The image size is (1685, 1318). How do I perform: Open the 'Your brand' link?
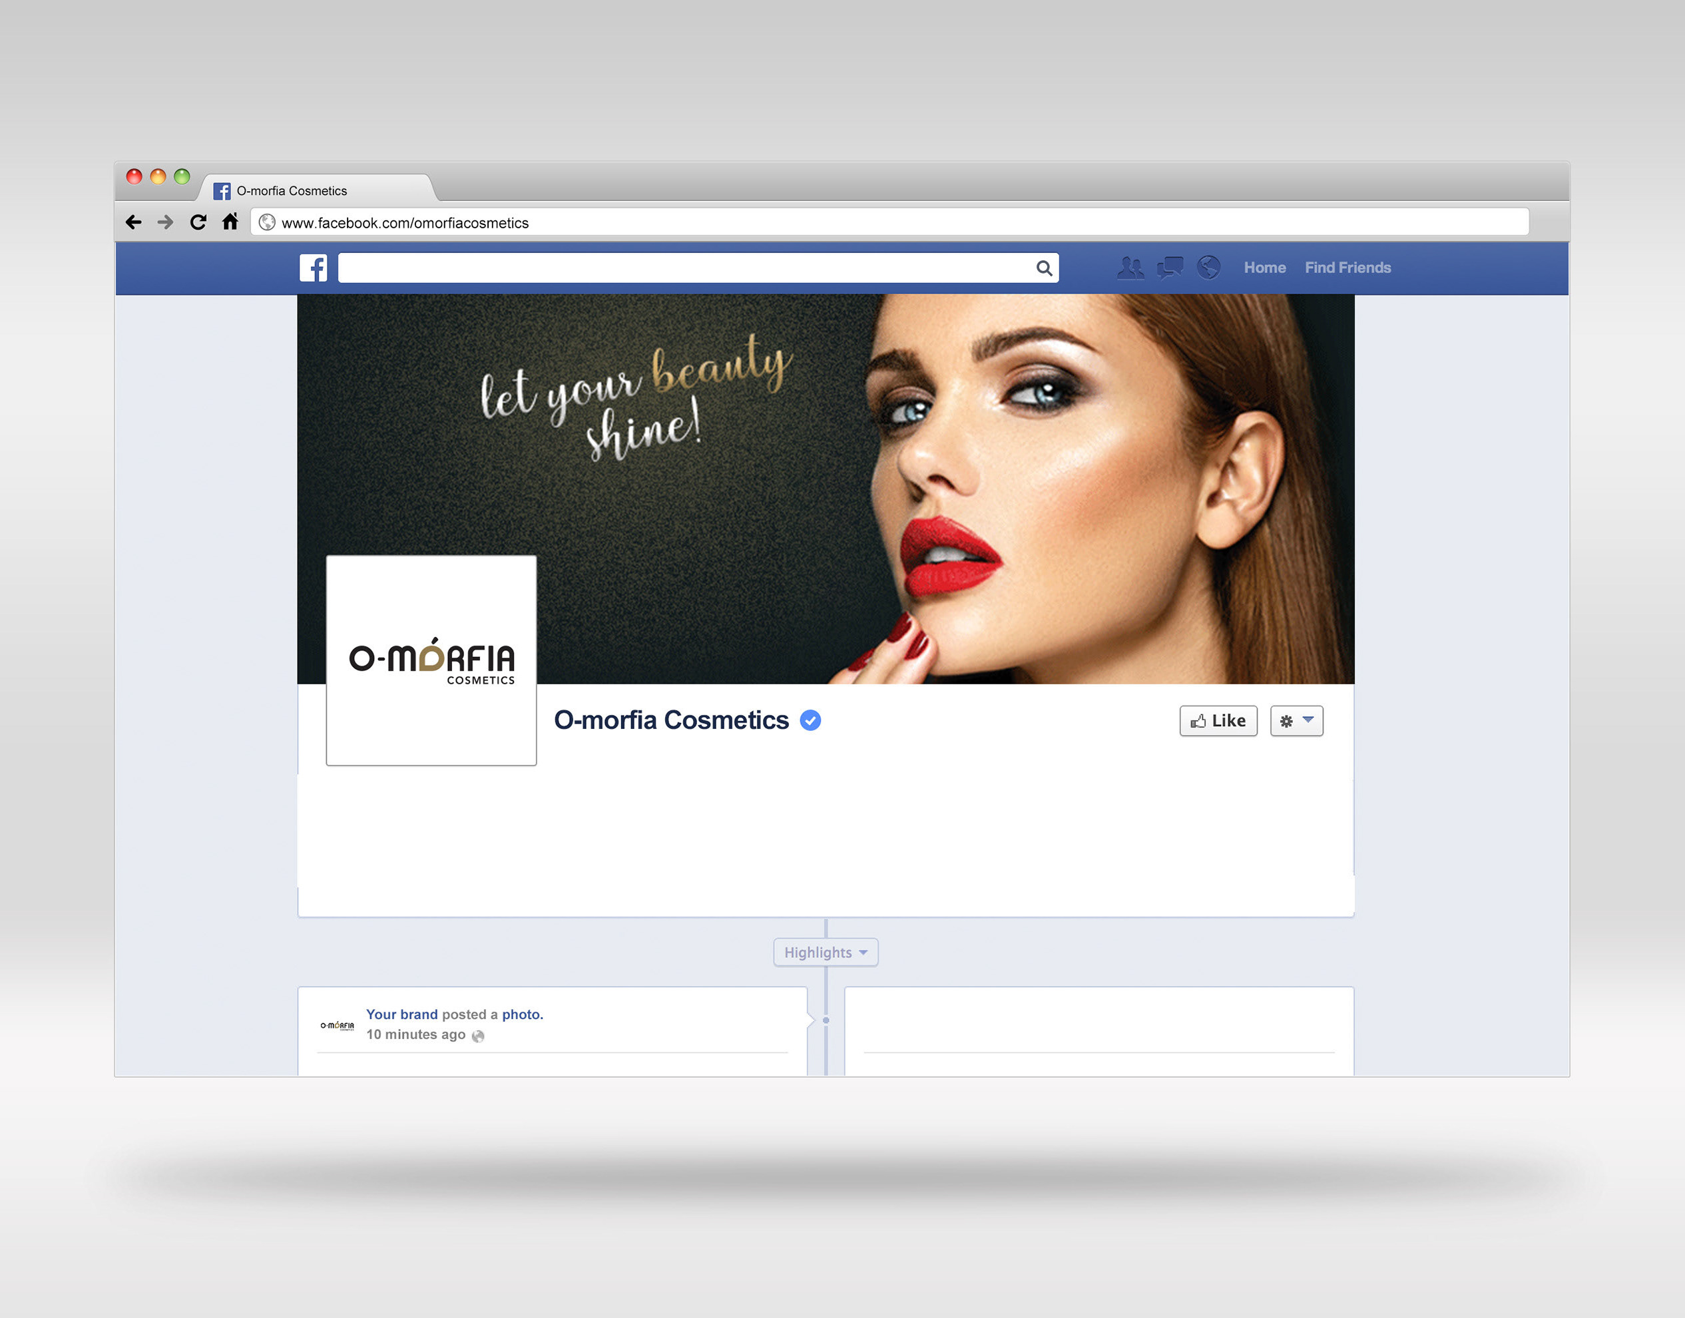coord(401,1014)
